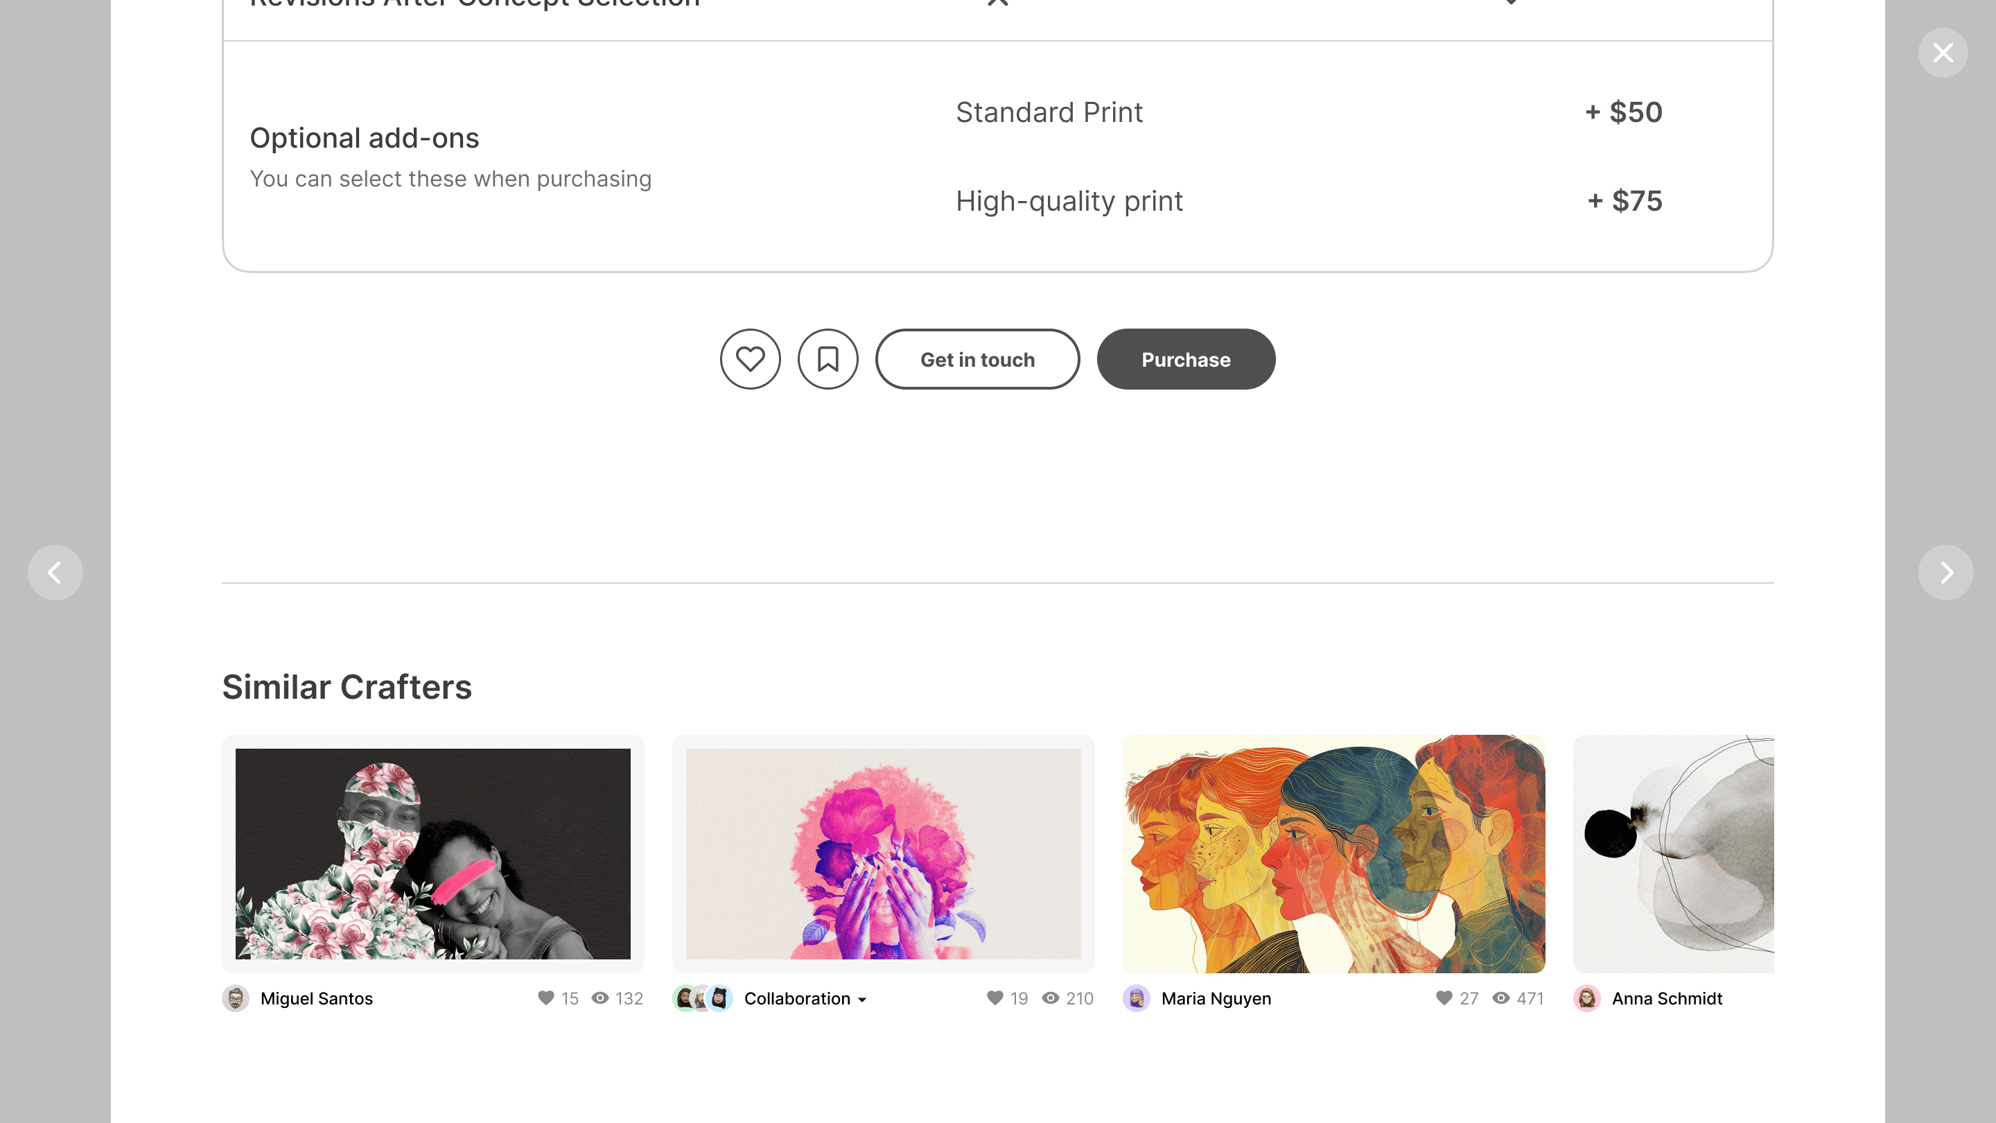Click the heart icon on Miguel Santos card

pyautogui.click(x=546, y=998)
